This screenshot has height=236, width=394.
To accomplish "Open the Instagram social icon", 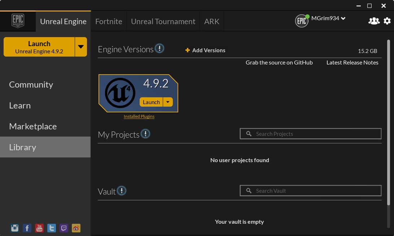I will [x=14, y=228].
